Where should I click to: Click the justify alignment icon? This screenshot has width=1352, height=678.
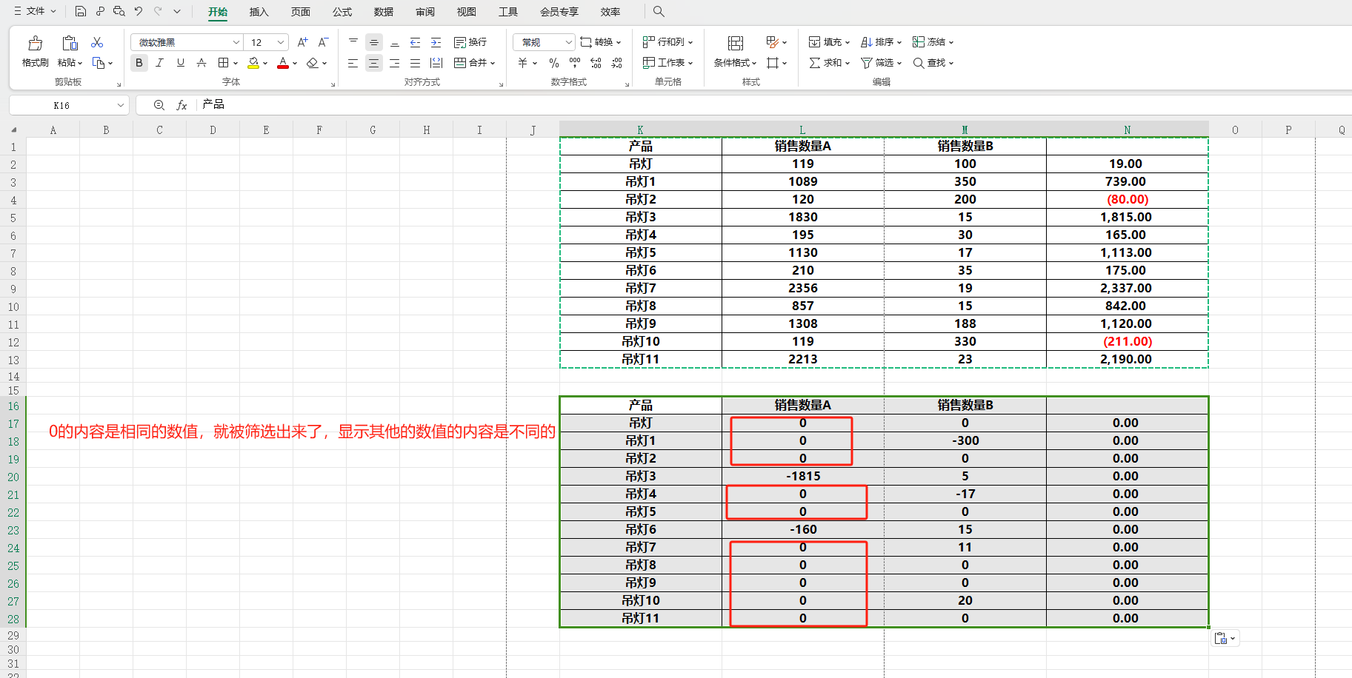416,63
